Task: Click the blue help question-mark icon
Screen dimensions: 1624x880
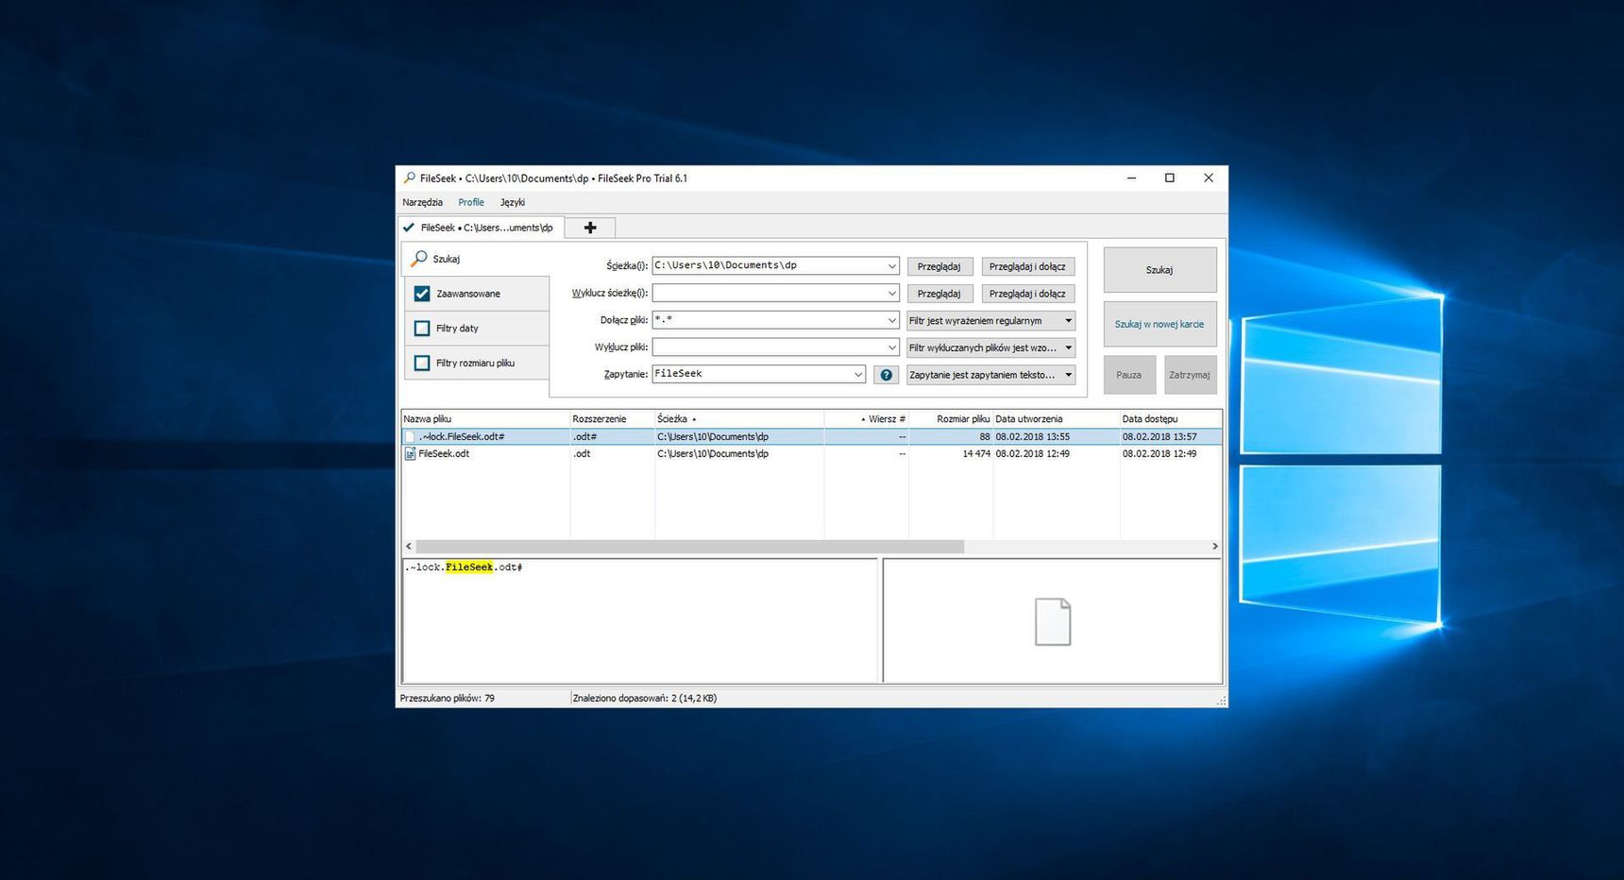Action: pyautogui.click(x=886, y=375)
